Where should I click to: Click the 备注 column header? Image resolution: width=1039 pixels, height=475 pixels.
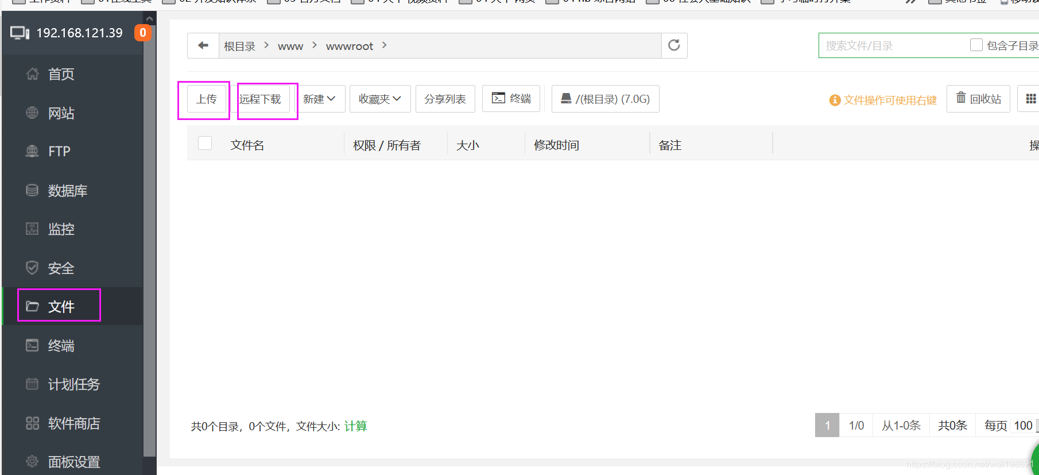(670, 145)
